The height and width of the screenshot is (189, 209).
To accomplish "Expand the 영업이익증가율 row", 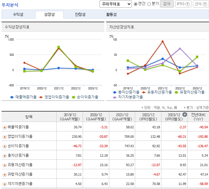I will coord(4,137).
